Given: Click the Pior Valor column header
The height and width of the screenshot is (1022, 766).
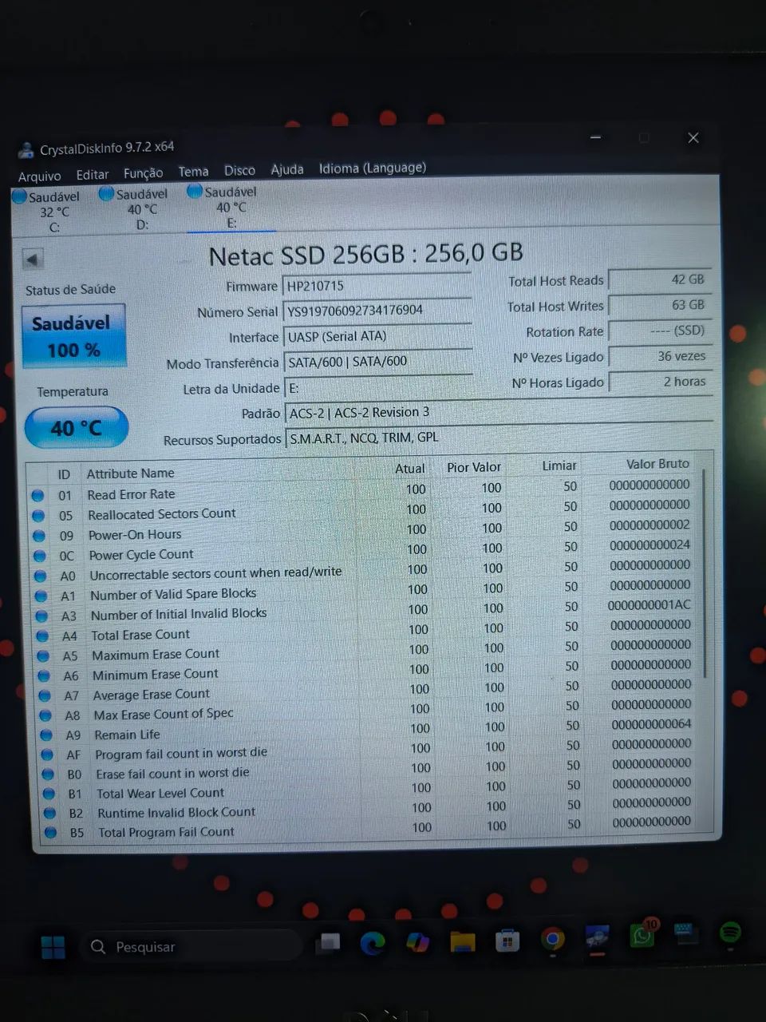Looking at the screenshot, I should click(x=474, y=467).
